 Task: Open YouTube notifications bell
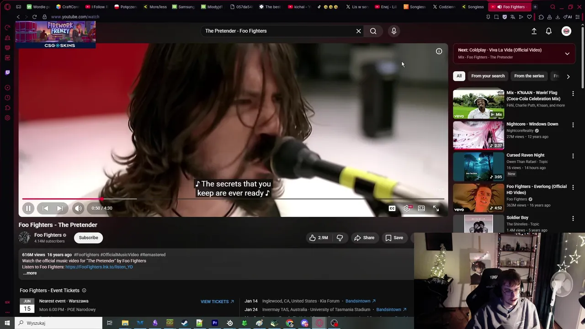point(548,31)
